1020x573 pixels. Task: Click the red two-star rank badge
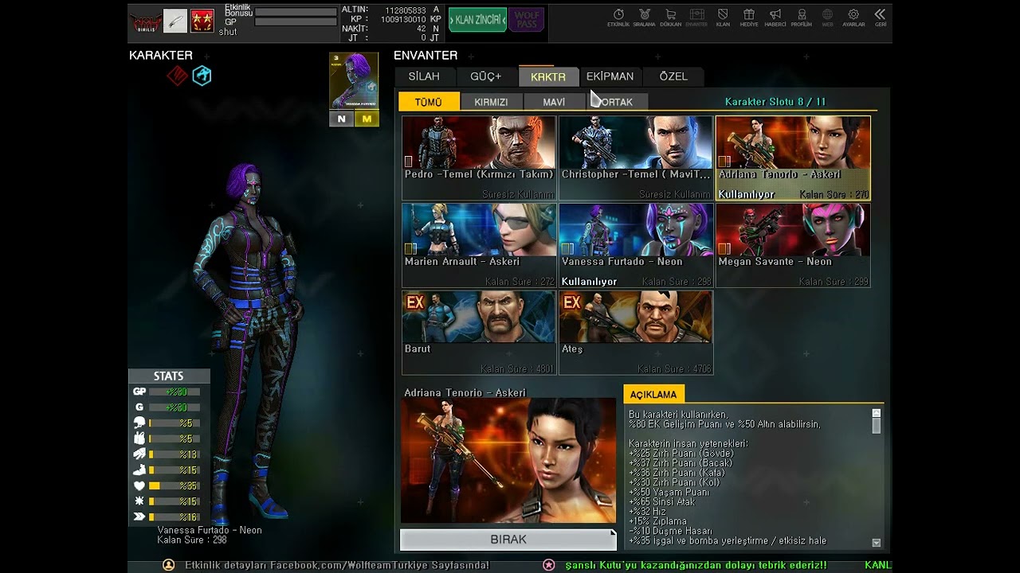click(202, 21)
